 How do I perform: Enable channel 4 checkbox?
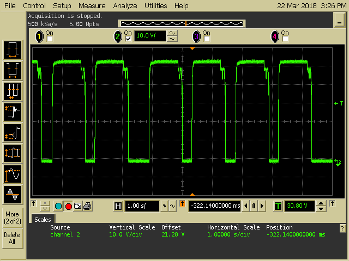[x=285, y=39]
